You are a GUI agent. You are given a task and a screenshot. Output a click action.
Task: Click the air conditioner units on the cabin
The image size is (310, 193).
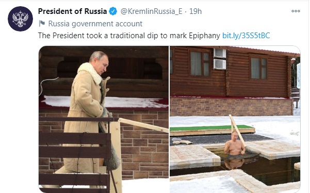click(219, 59)
